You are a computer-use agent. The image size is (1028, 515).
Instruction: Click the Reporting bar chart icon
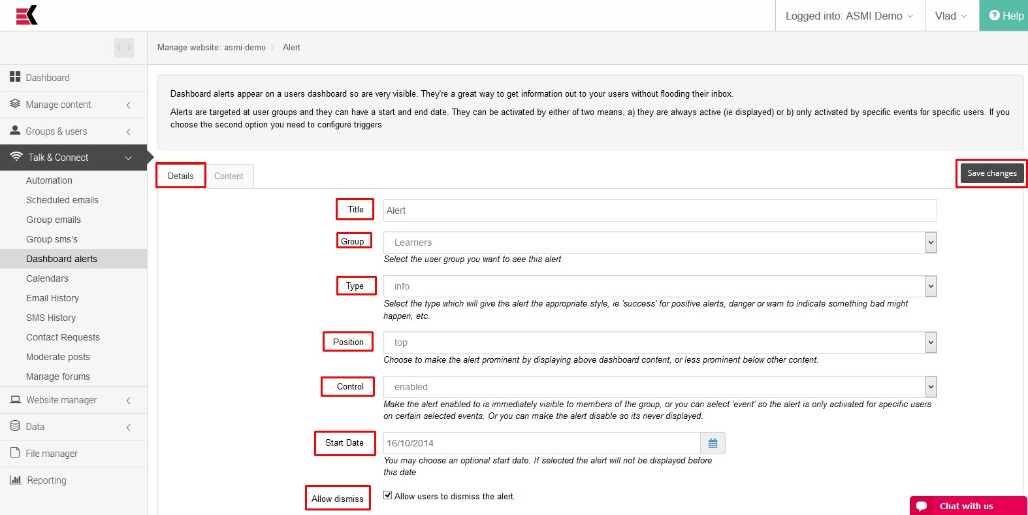tap(16, 480)
